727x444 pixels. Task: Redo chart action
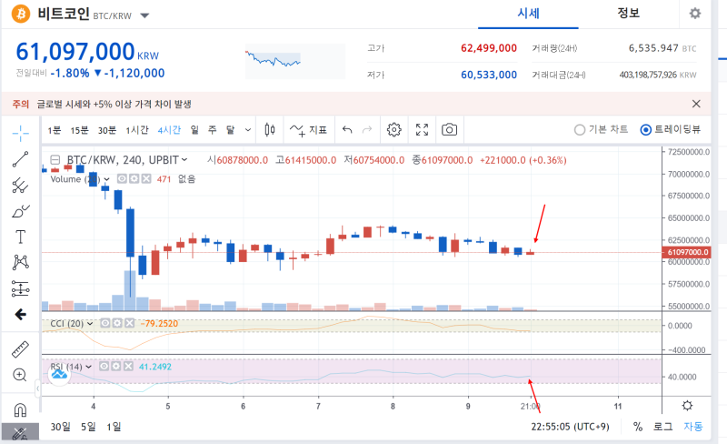pos(367,129)
